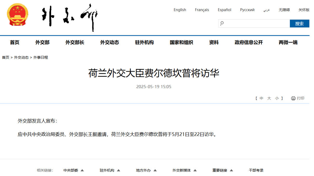The height and width of the screenshot is (176, 314).
Task: Switch to the English version
Action: [x=180, y=10]
